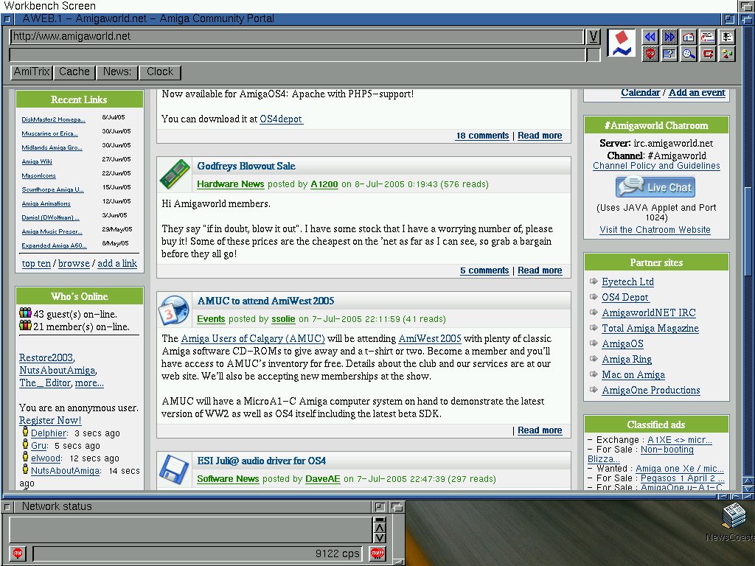This screenshot has width=755, height=566.
Task: Expand the online members more... link
Action: click(x=89, y=383)
